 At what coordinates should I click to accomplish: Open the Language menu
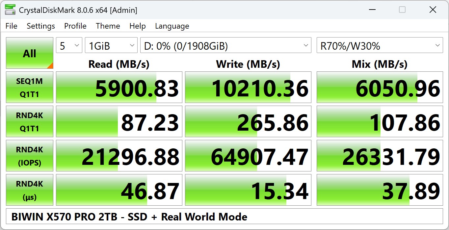coord(172,26)
